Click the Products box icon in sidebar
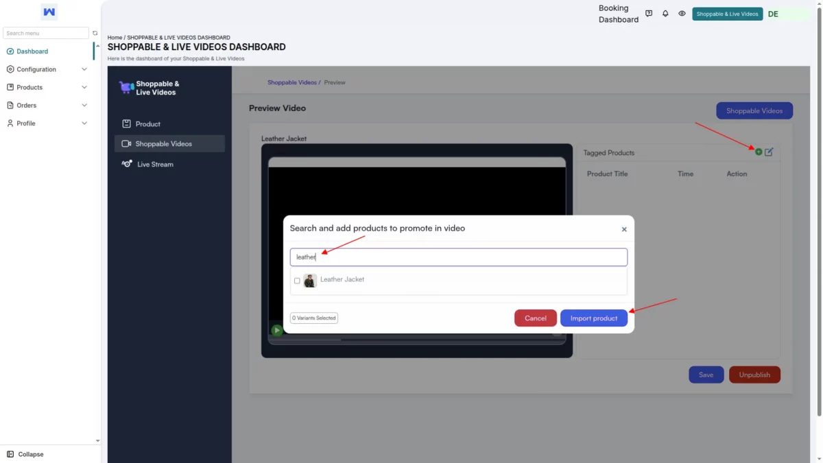 [x=10, y=87]
